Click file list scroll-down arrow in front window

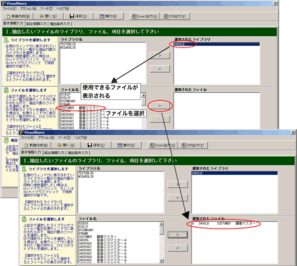[161, 261]
